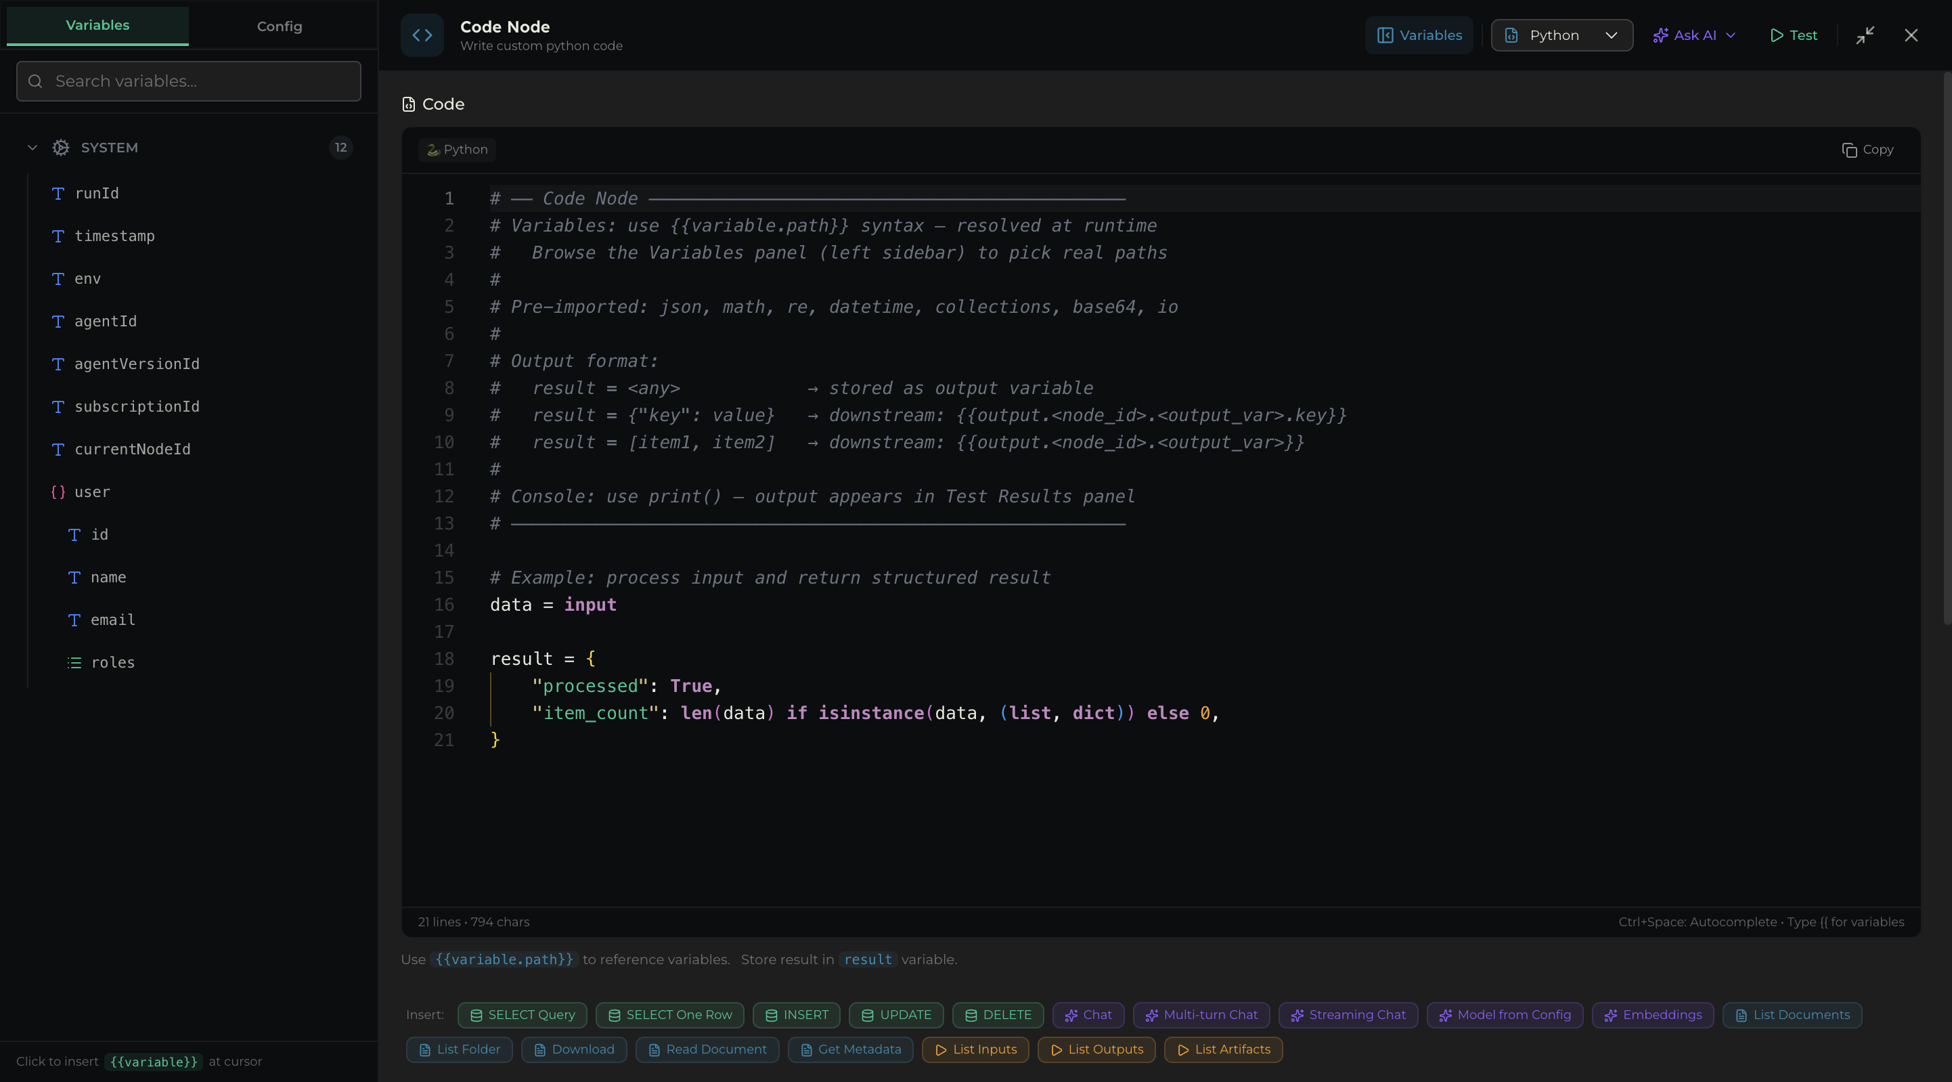Image resolution: width=1952 pixels, height=1082 pixels.
Task: Insert the Download snippet
Action: [574, 1049]
